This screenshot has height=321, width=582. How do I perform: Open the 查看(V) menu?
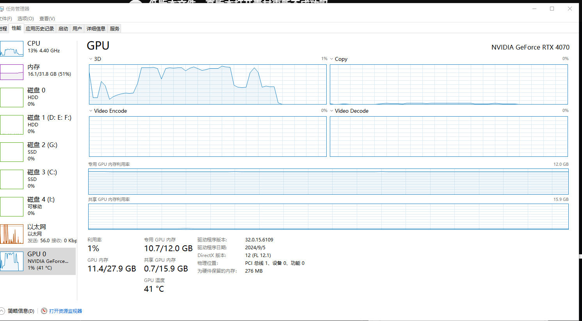[47, 18]
